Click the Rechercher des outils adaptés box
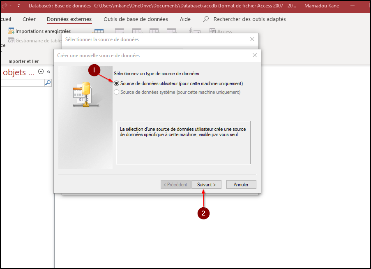This screenshot has width=371, height=269. click(249, 19)
